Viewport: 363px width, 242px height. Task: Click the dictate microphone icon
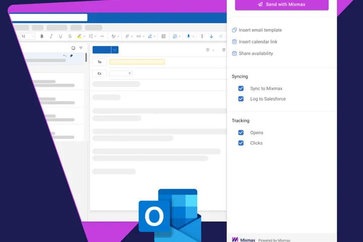tap(189, 36)
